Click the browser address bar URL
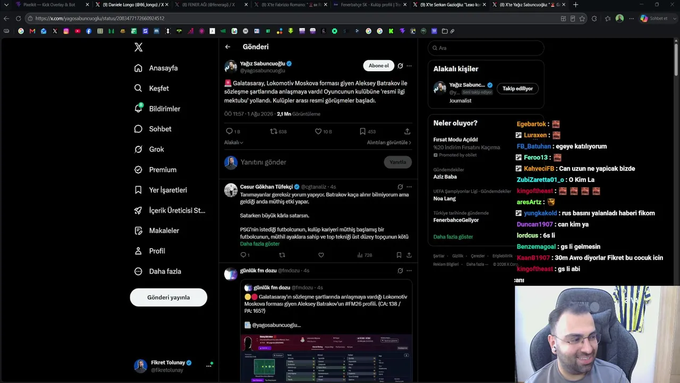Image resolution: width=680 pixels, height=383 pixels. click(100, 19)
